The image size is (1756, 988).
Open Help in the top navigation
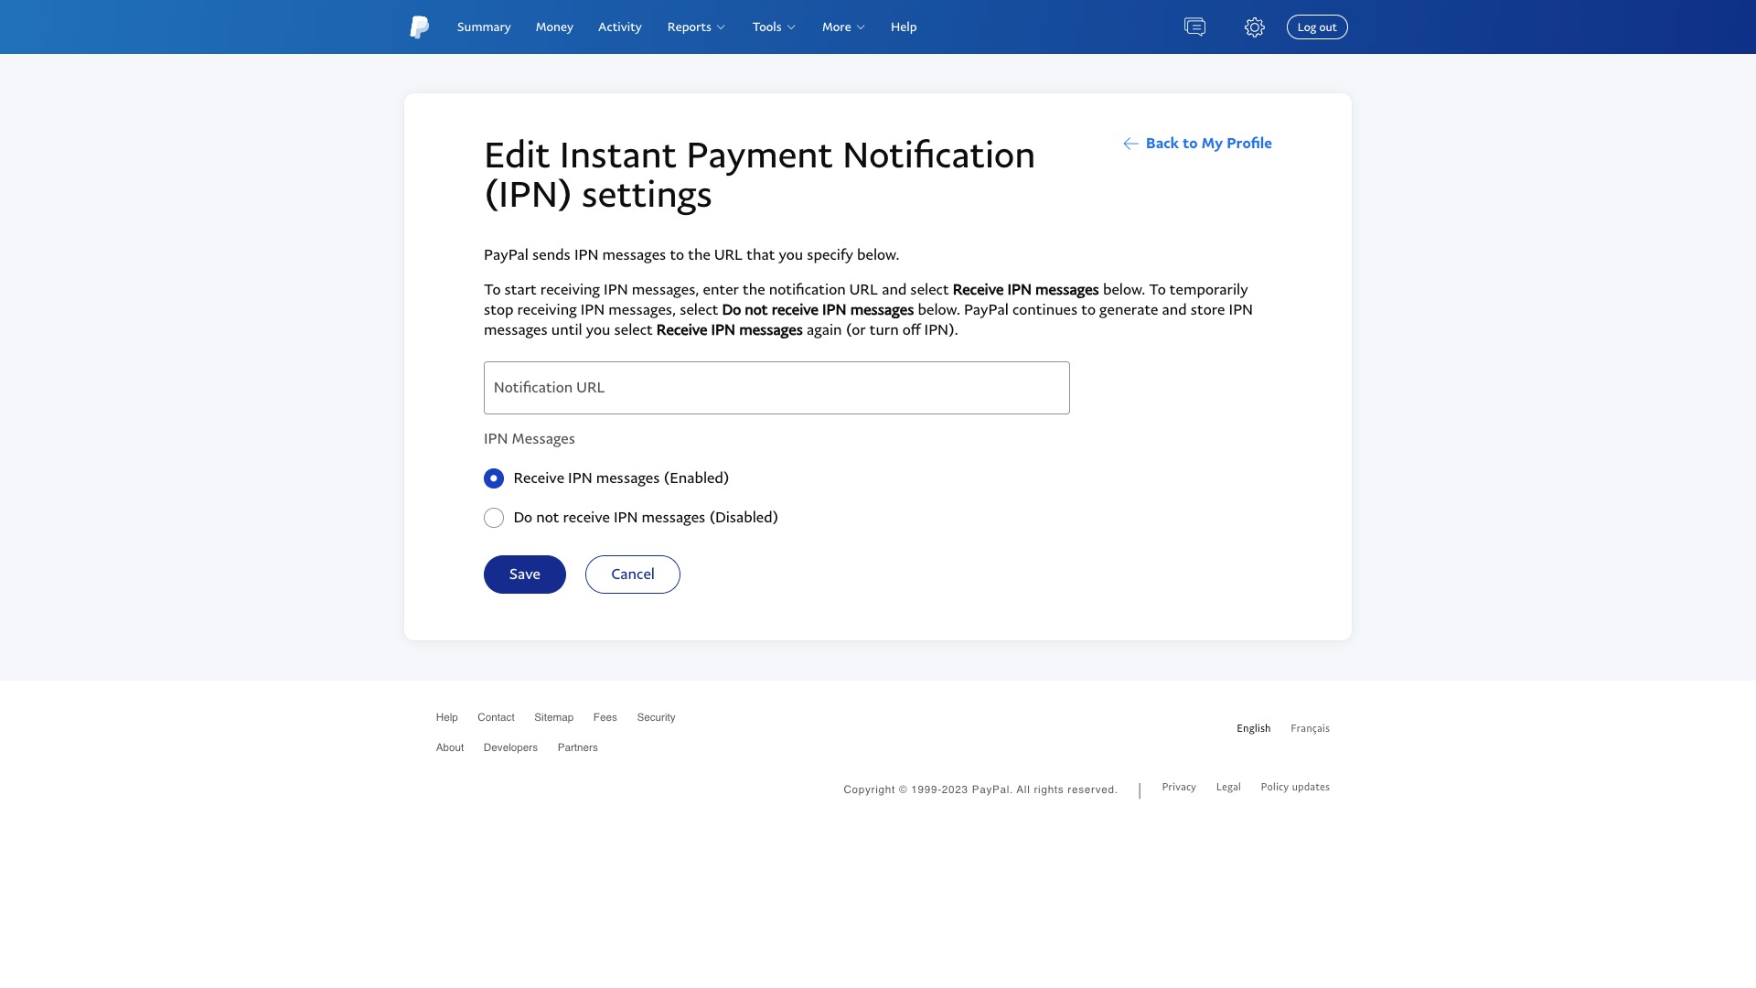(x=904, y=27)
